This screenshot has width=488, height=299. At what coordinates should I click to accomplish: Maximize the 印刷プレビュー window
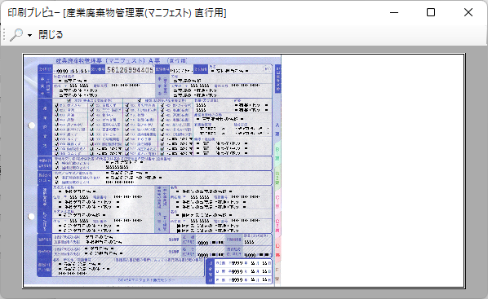pos(431,12)
